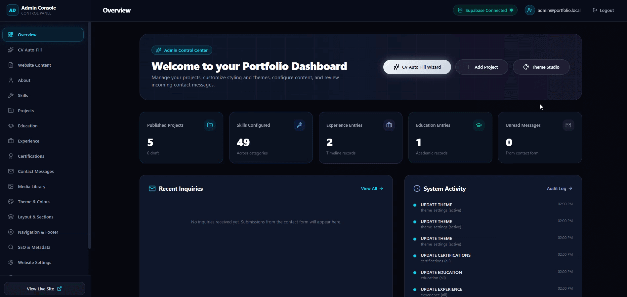This screenshot has height=297, width=627.
Task: Click the CV Auto-Fill Wizard sparkle icon
Action: tap(396, 67)
